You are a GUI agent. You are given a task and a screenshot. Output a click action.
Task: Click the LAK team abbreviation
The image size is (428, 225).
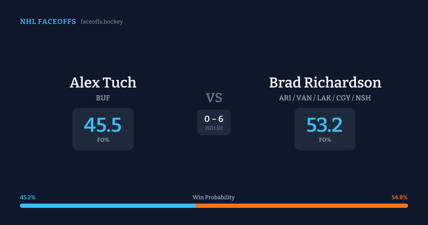click(324, 98)
